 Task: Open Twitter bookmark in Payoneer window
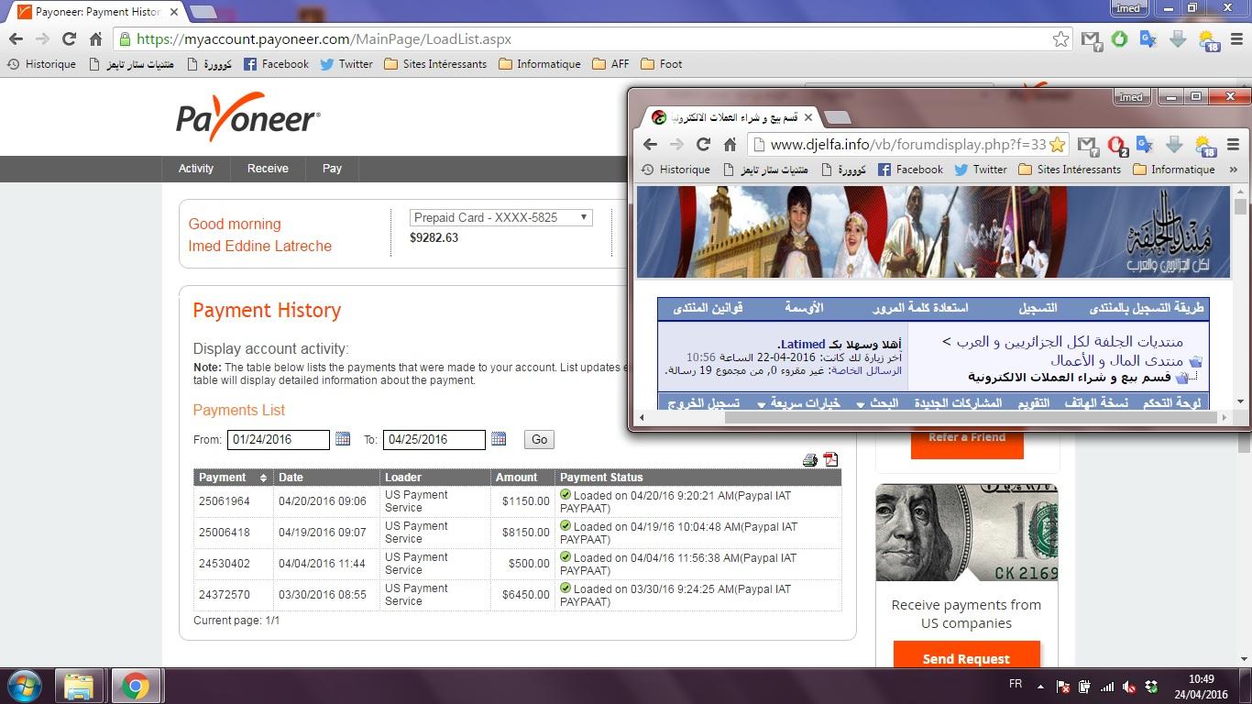tap(346, 64)
